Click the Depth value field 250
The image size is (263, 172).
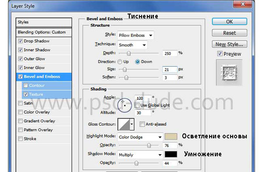click(x=170, y=53)
